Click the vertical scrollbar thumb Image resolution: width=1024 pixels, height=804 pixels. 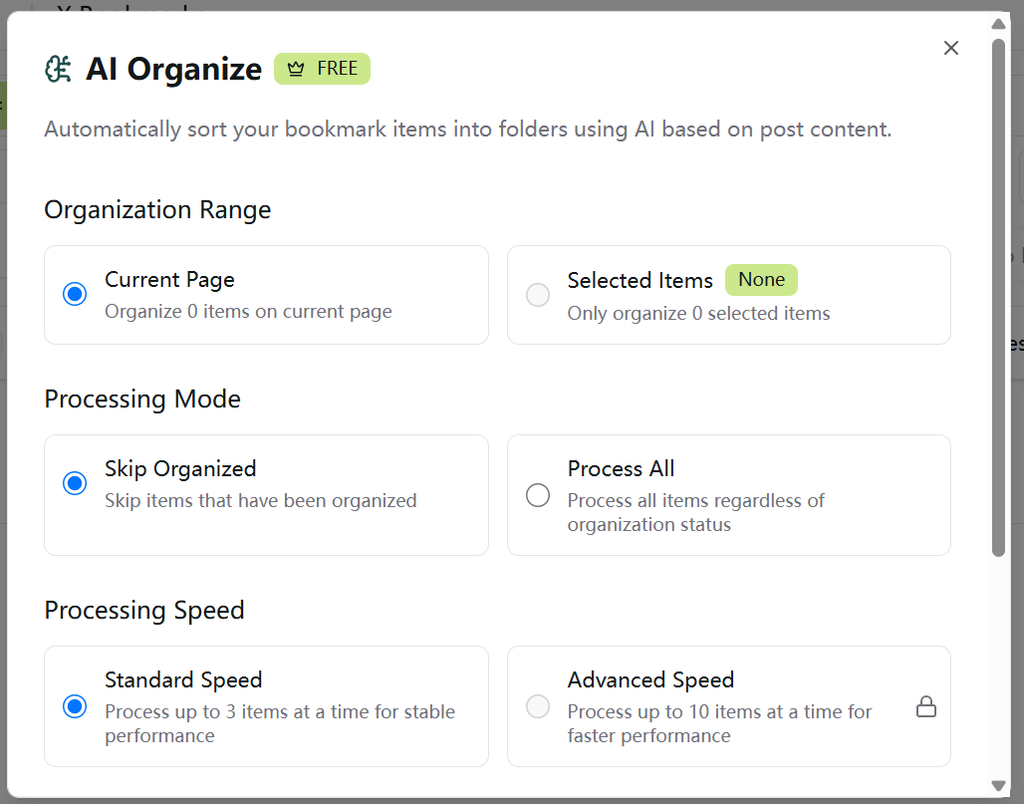[x=999, y=299]
